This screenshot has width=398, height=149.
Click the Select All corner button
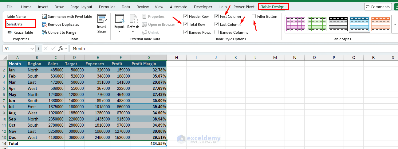[4, 58]
